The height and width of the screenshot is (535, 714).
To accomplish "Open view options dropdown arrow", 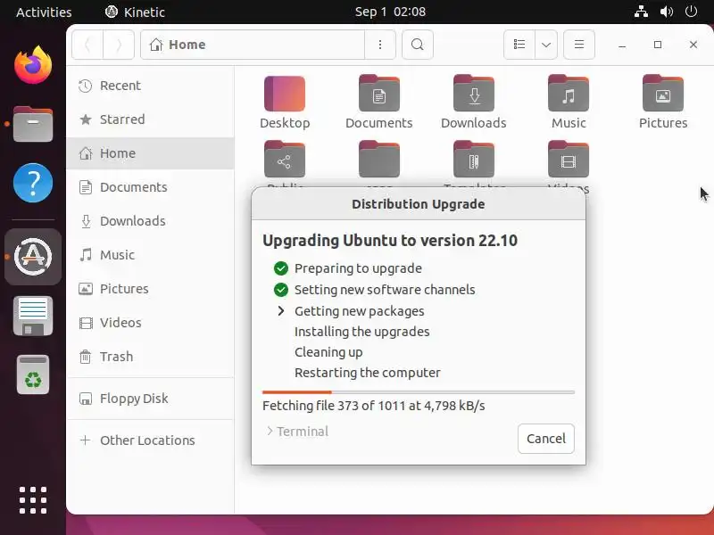I will pyautogui.click(x=546, y=45).
